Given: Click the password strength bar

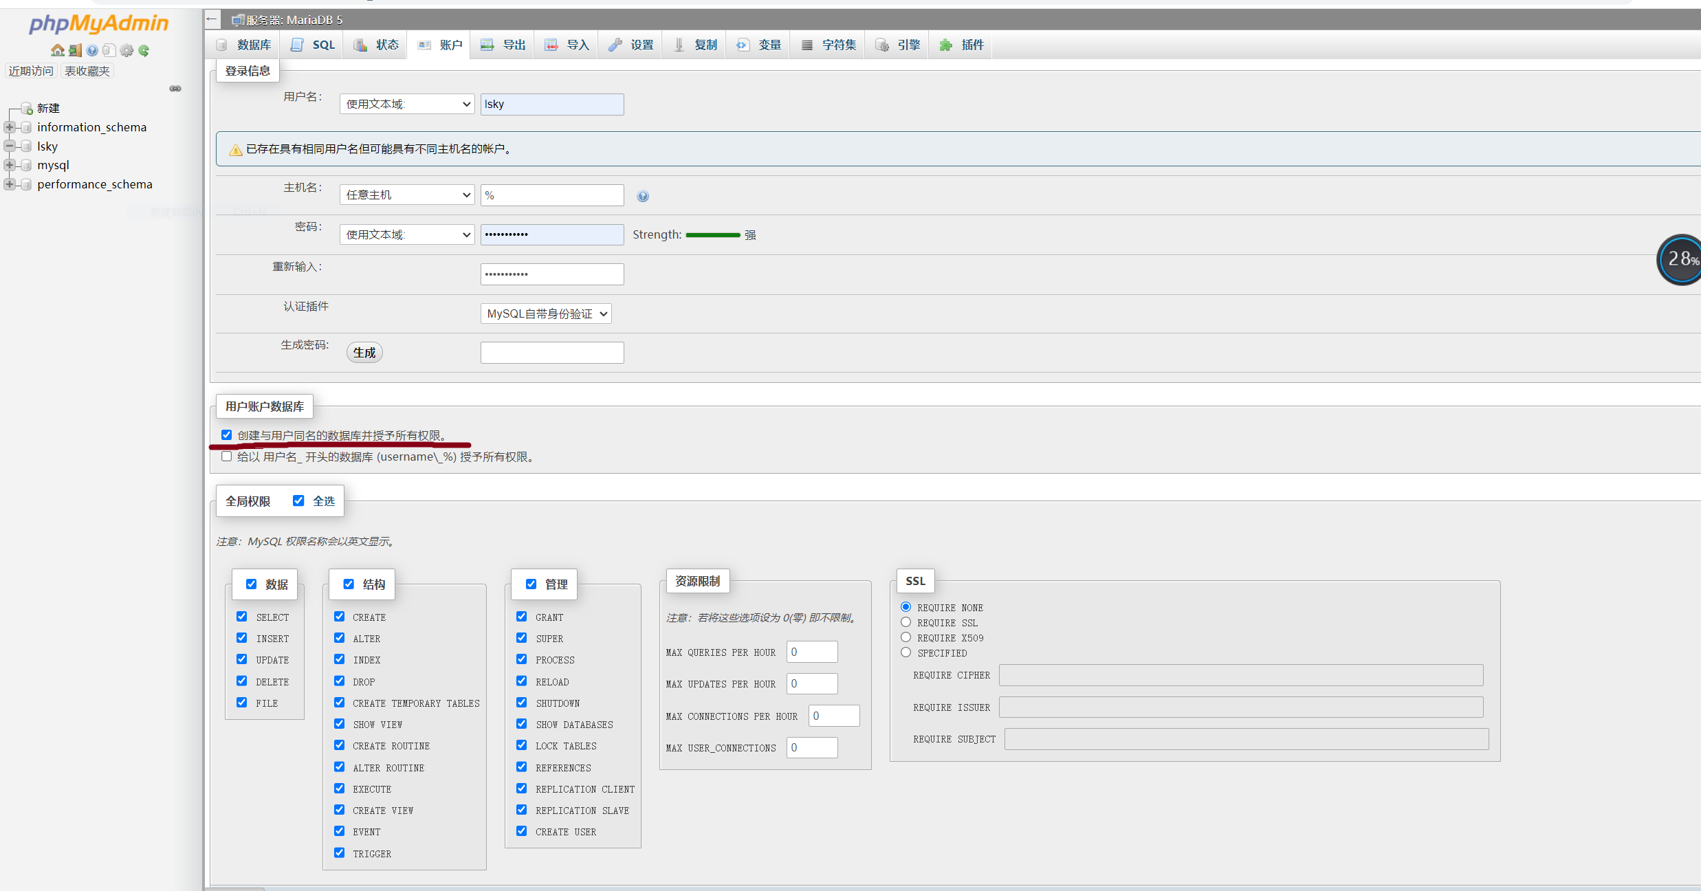Looking at the screenshot, I should 712,235.
